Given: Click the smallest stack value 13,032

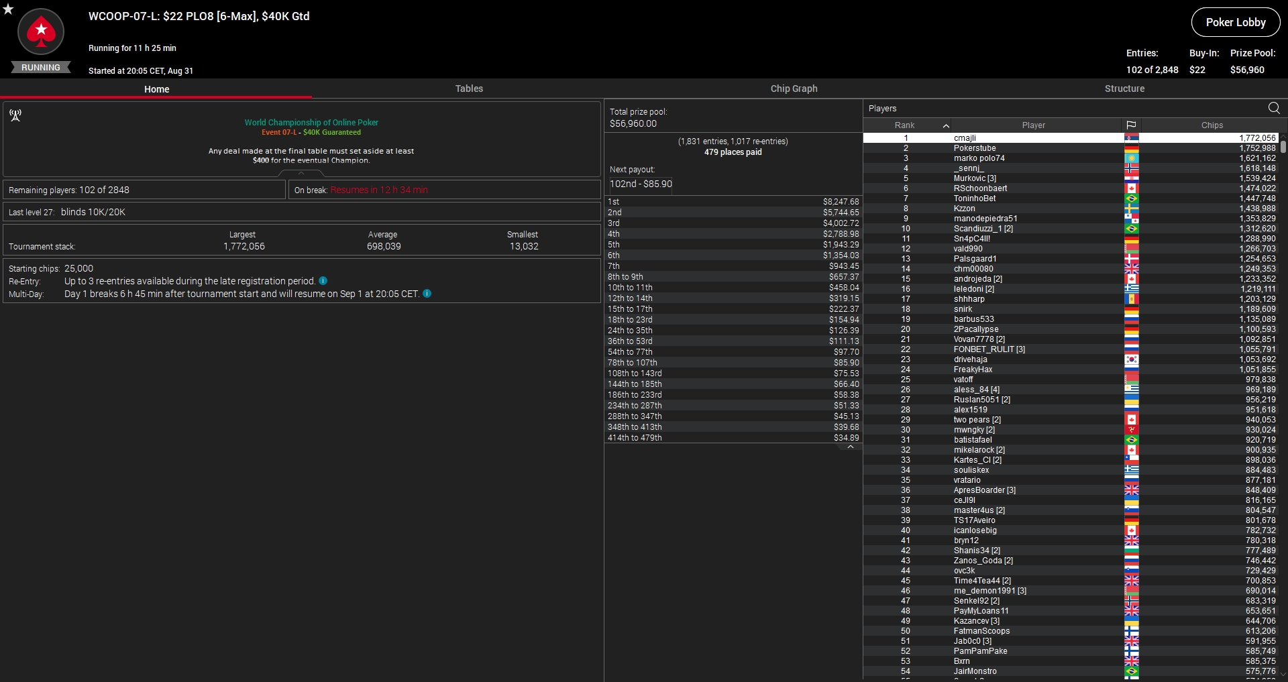Looking at the screenshot, I should coord(524,247).
